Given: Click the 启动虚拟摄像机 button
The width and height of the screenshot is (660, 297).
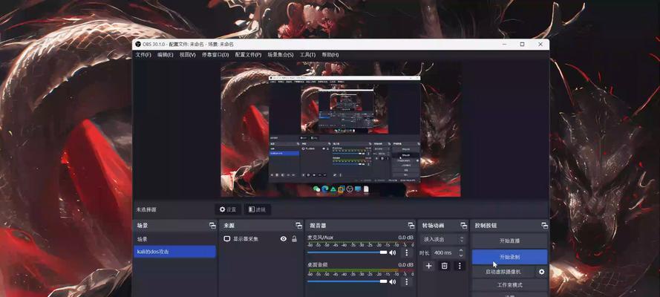Looking at the screenshot, I should point(503,272).
